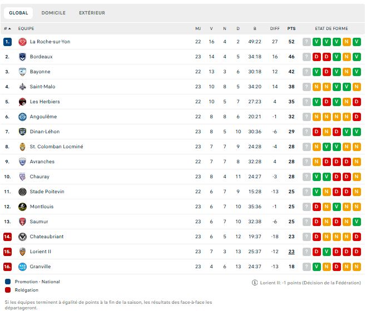Open the Chateaubriant team link
The image size is (366, 311).
[47, 237]
